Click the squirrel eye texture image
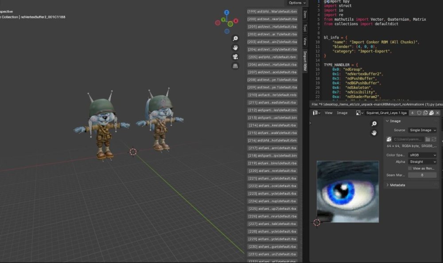The height and width of the screenshot is (263, 443). [x=347, y=192]
